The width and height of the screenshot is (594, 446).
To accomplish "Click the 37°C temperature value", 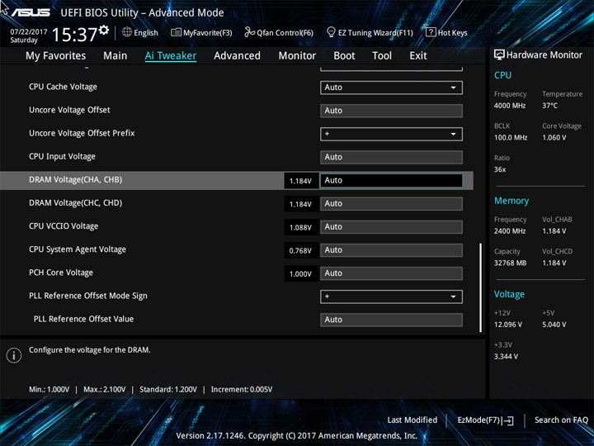I will [550, 106].
